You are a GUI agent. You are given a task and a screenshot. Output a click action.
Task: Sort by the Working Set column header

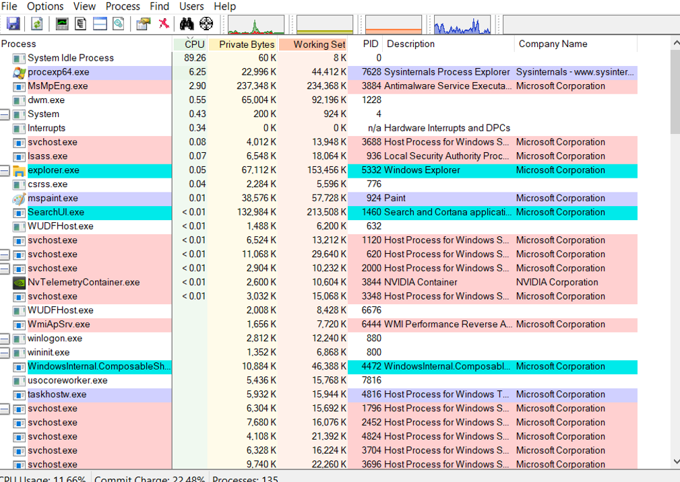313,44
